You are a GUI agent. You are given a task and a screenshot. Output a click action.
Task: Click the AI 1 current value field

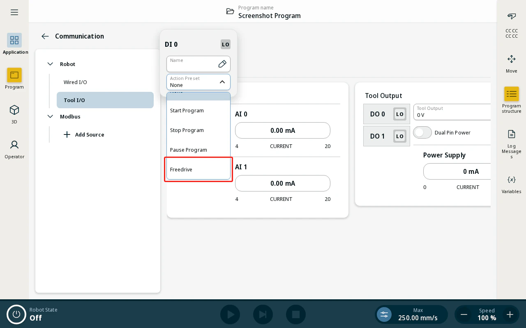[x=283, y=183]
